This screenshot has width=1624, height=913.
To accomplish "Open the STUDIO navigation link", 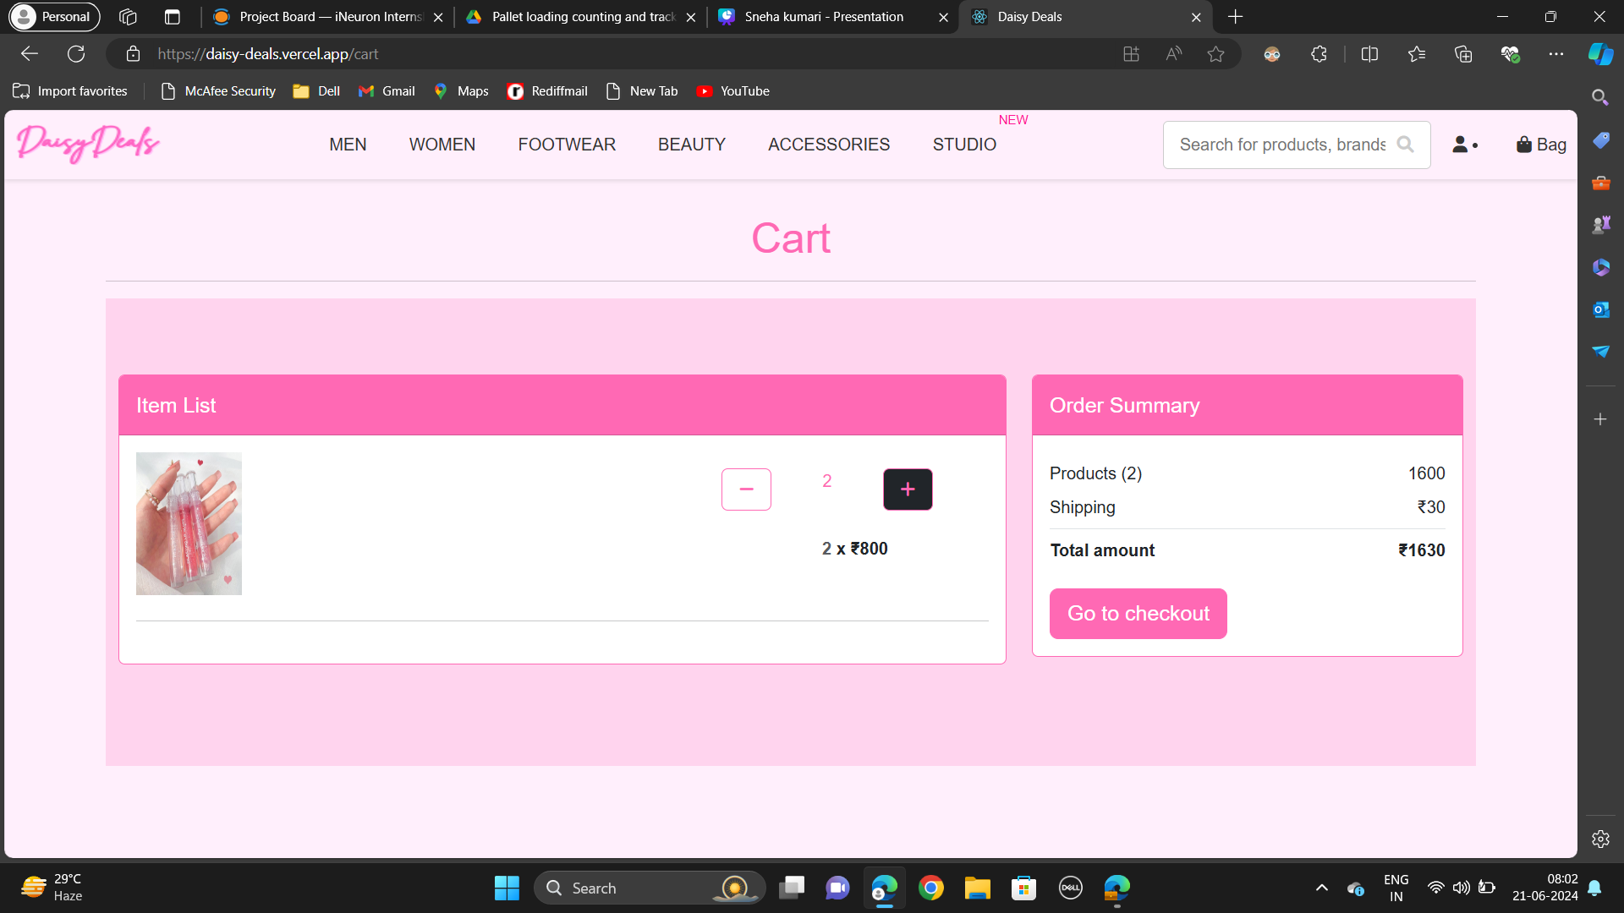I will 964,145.
